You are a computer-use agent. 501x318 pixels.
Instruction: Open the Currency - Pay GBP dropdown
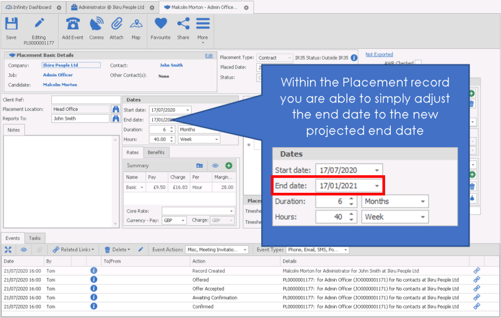pyautogui.click(x=183, y=220)
